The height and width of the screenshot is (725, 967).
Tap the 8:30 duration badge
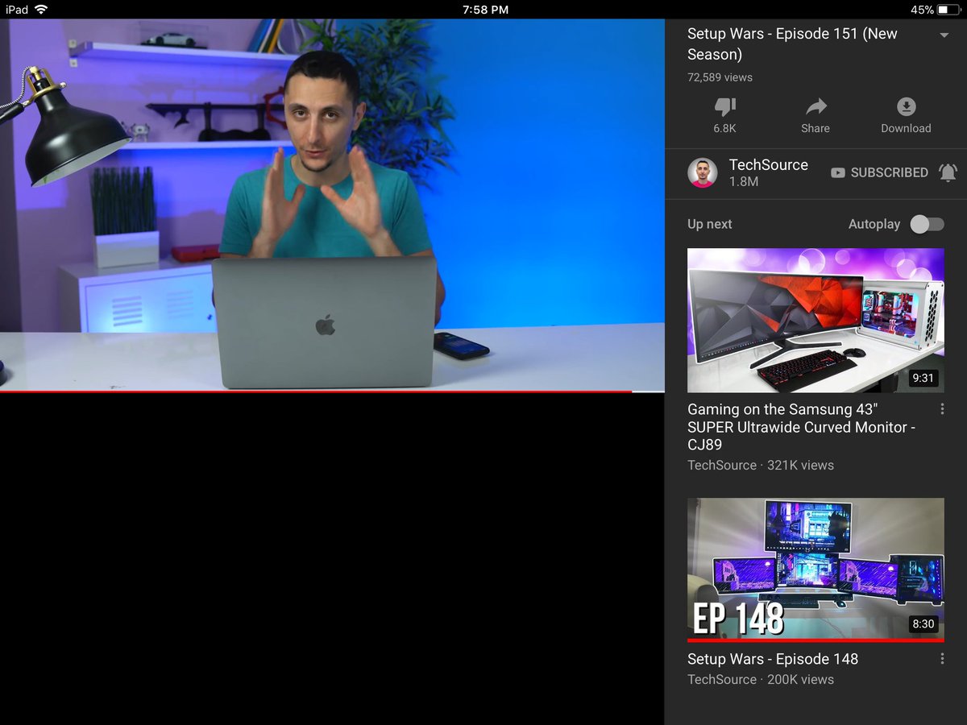(x=923, y=623)
